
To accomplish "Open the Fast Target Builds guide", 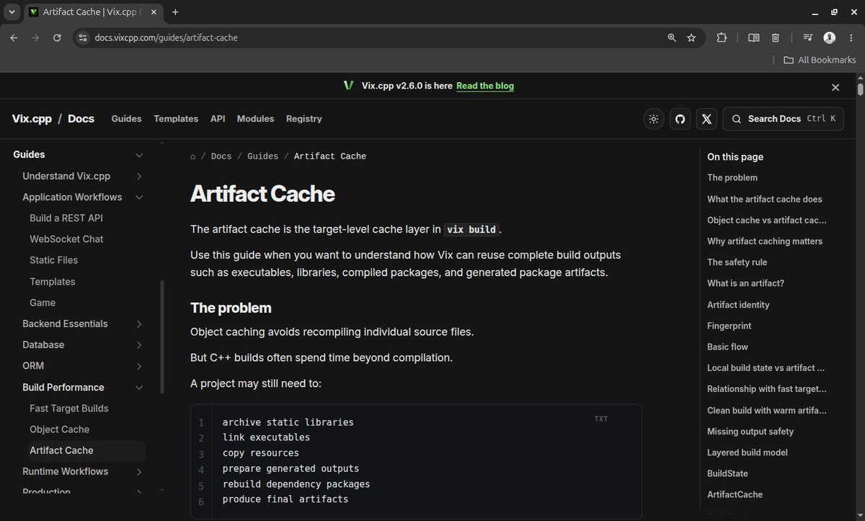I will pyautogui.click(x=69, y=408).
